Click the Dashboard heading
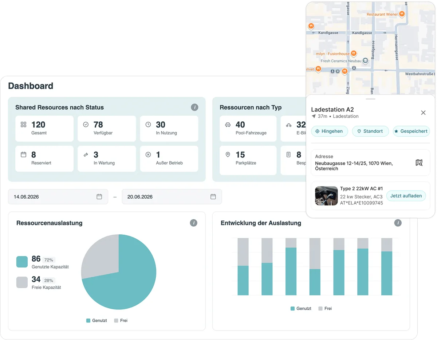The image size is (437, 340). point(31,86)
